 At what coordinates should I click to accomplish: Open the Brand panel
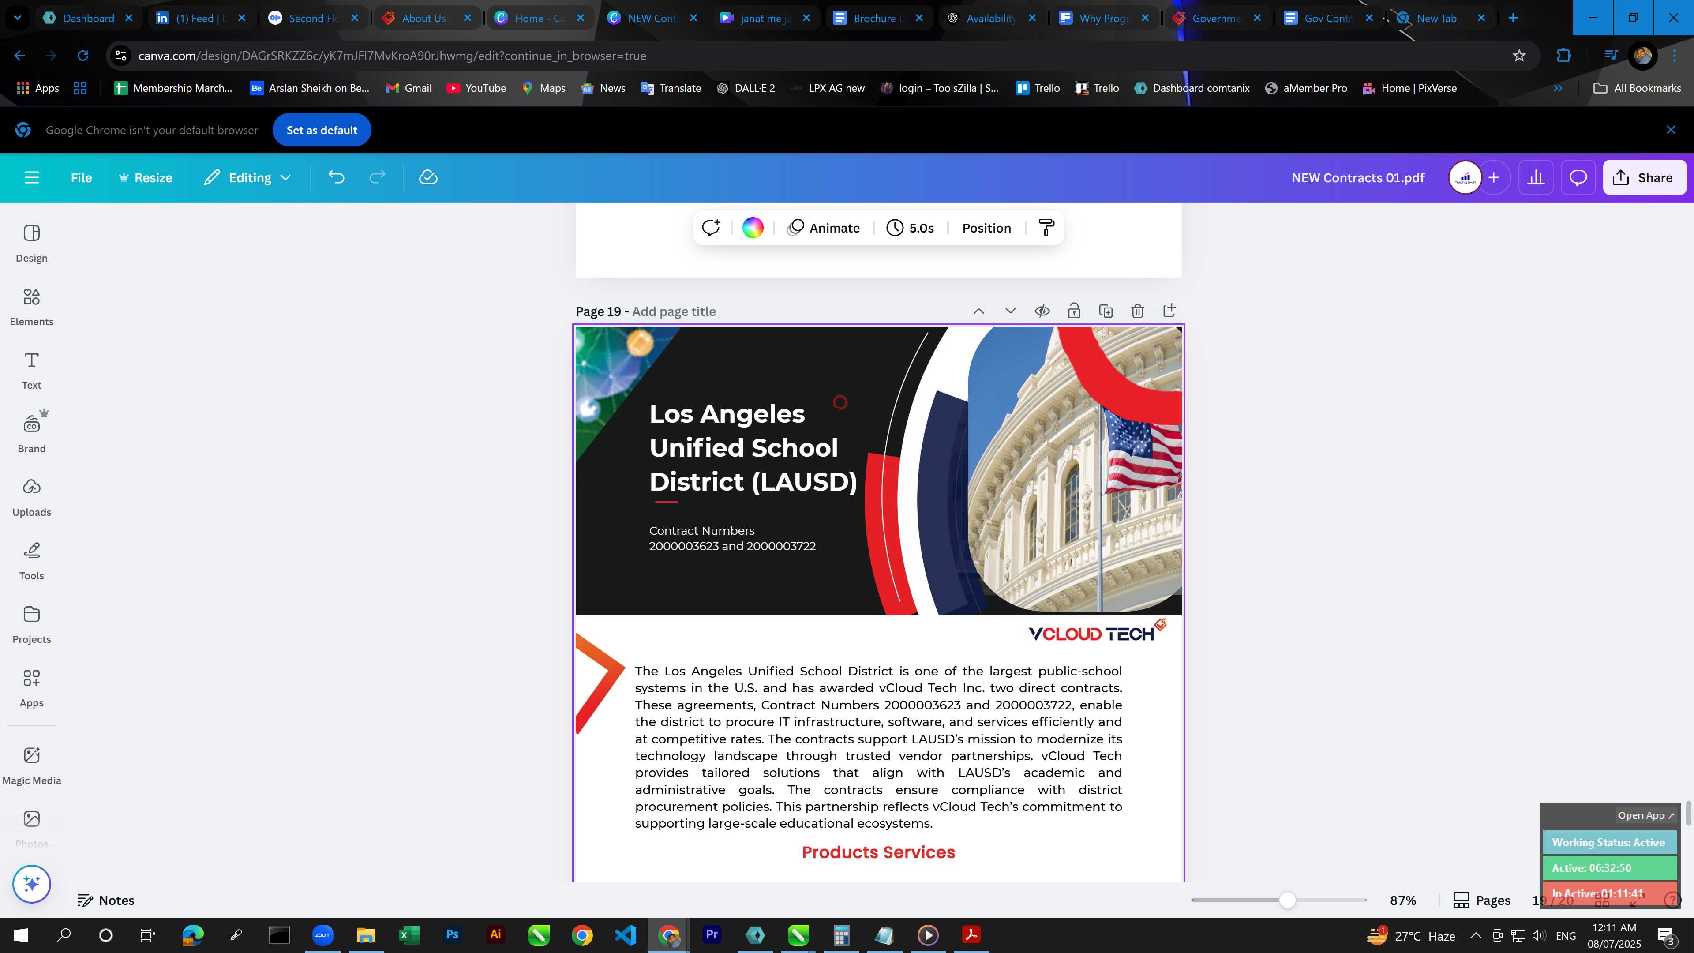(x=32, y=434)
